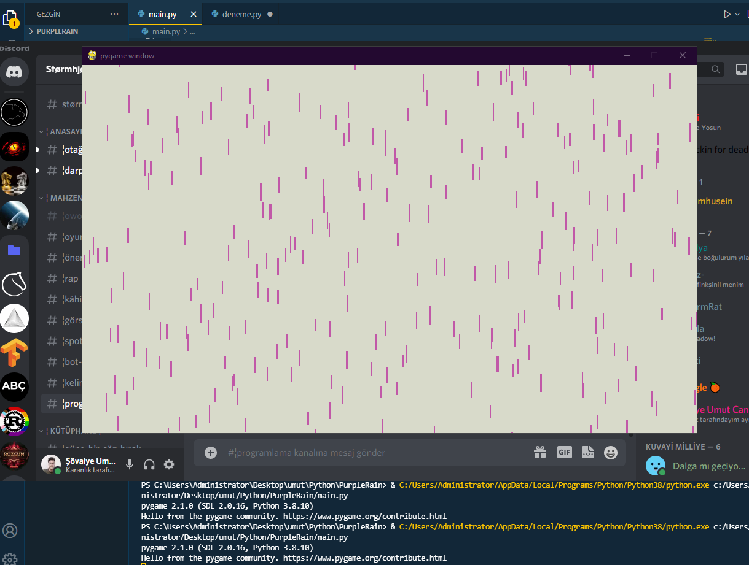The width and height of the screenshot is (749, 565).
Task: Go to Discord Home button
Action: (x=14, y=72)
